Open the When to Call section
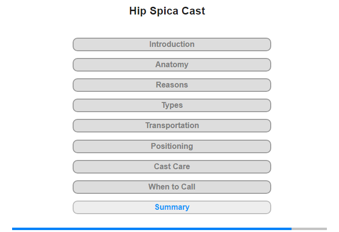The image size is (339, 232). tap(171, 187)
